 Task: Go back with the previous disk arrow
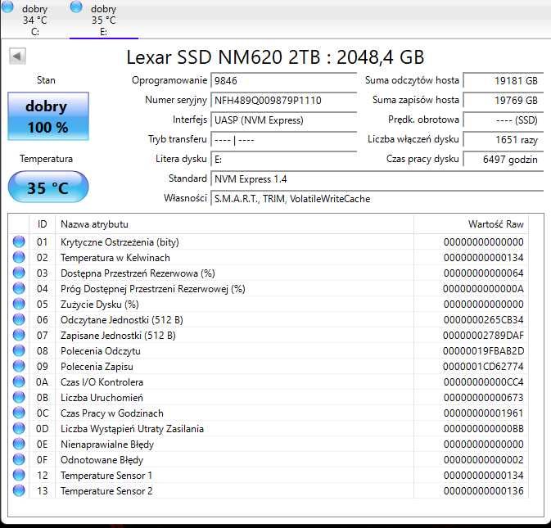(x=17, y=56)
